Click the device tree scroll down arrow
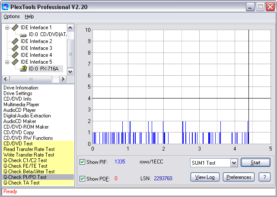This screenshot has height=197, width=277. [70, 71]
